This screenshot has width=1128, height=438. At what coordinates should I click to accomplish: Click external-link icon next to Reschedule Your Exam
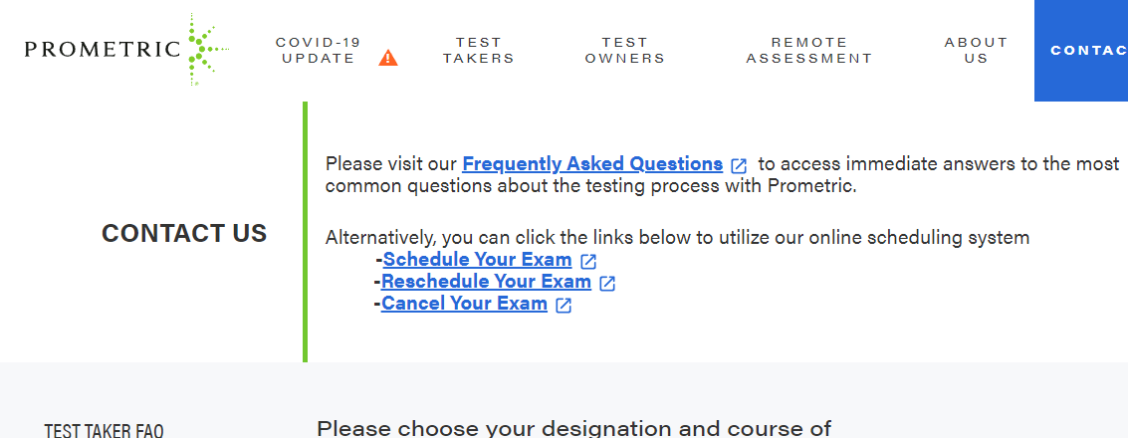coord(607,284)
